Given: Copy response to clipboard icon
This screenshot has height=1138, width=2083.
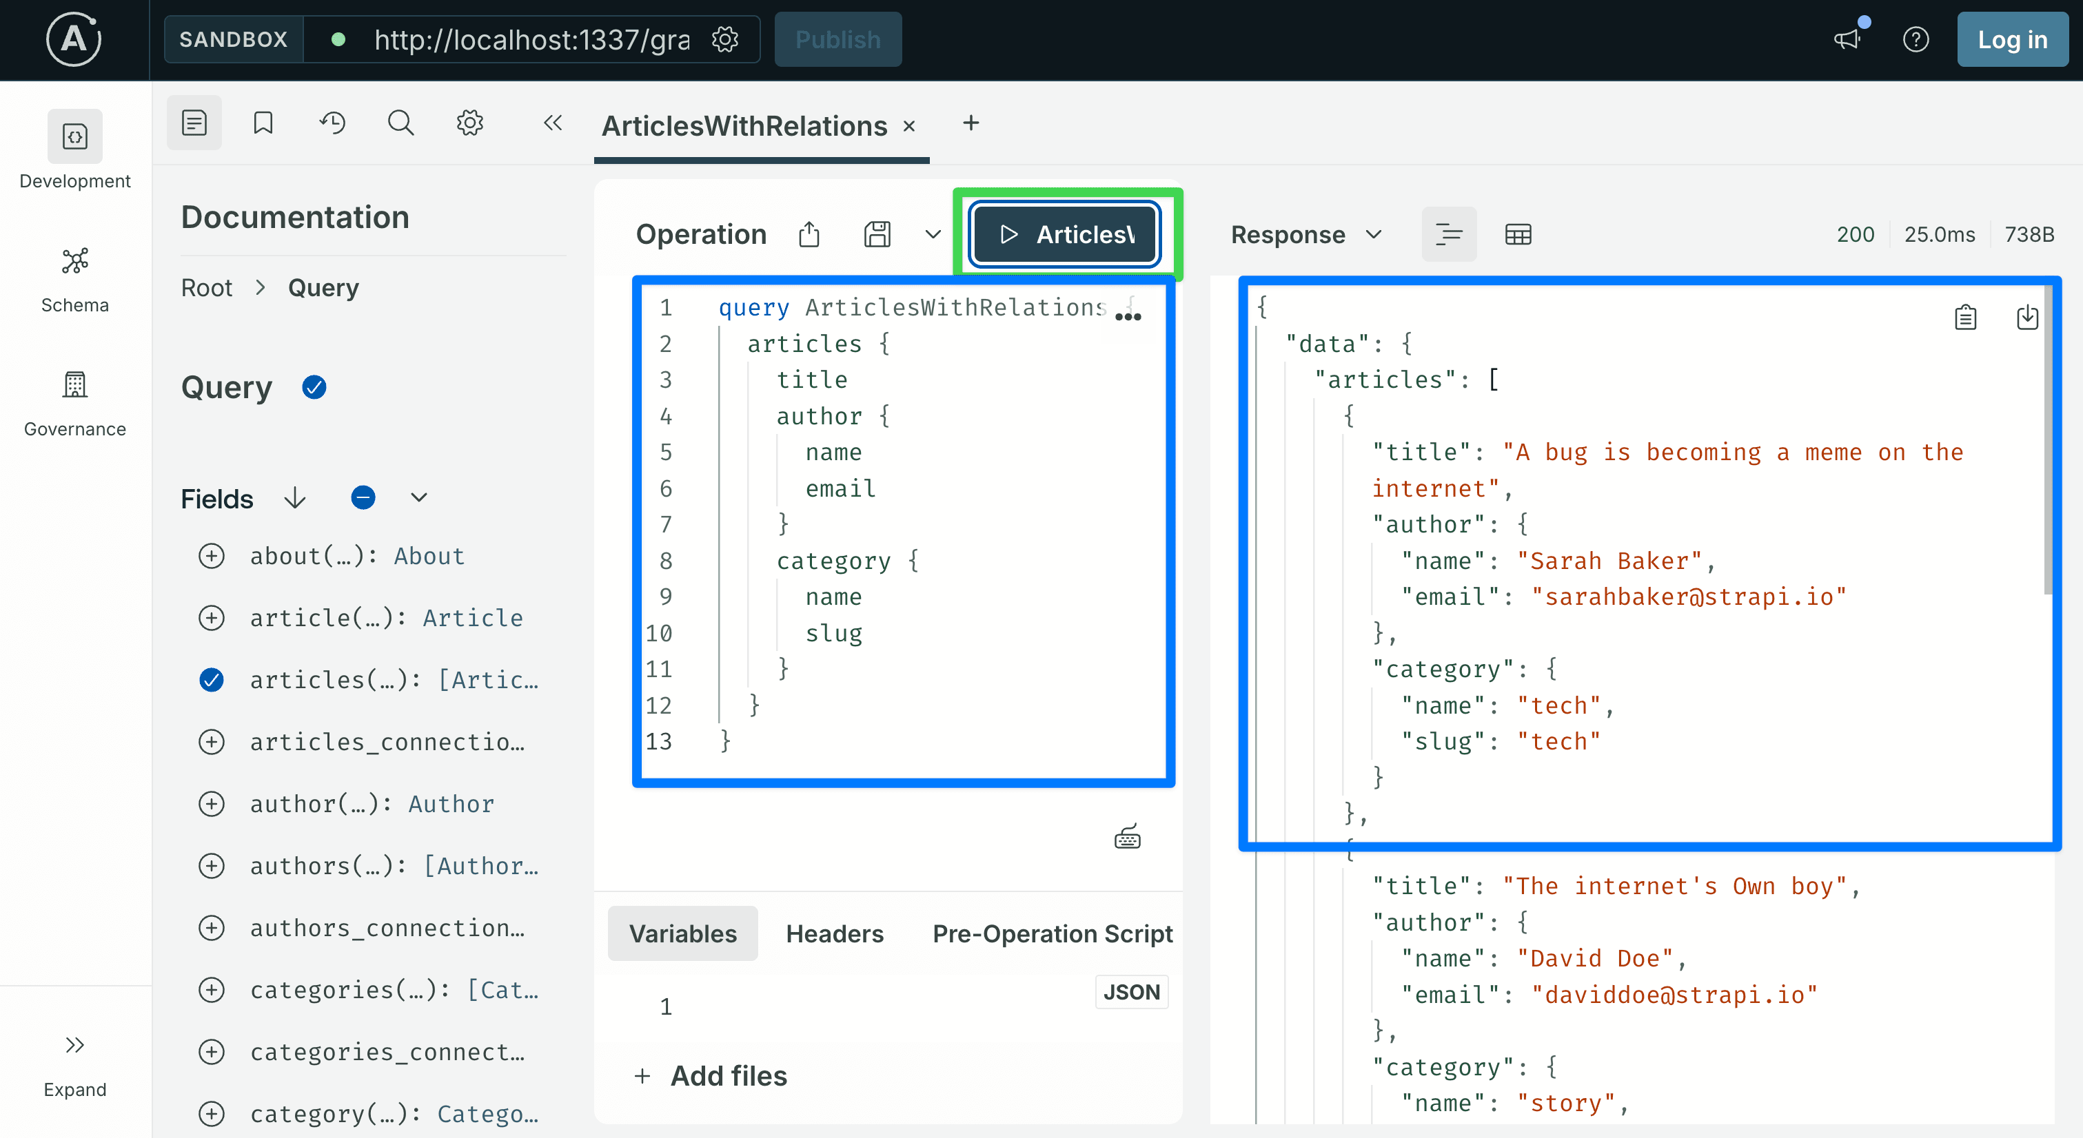Looking at the screenshot, I should [x=1965, y=317].
